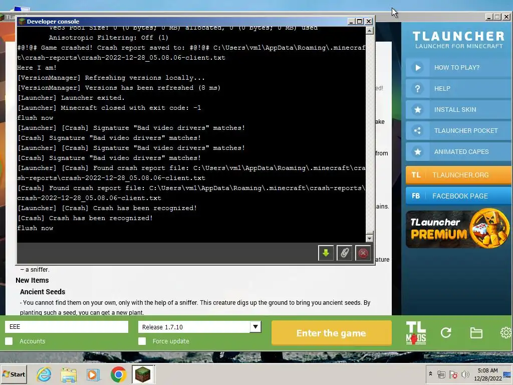Expand the Release 1.7.10 version dropdown
The width and height of the screenshot is (513, 385).
[x=255, y=327]
